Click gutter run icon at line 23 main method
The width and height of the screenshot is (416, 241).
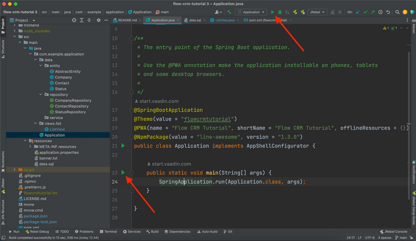coord(123,172)
